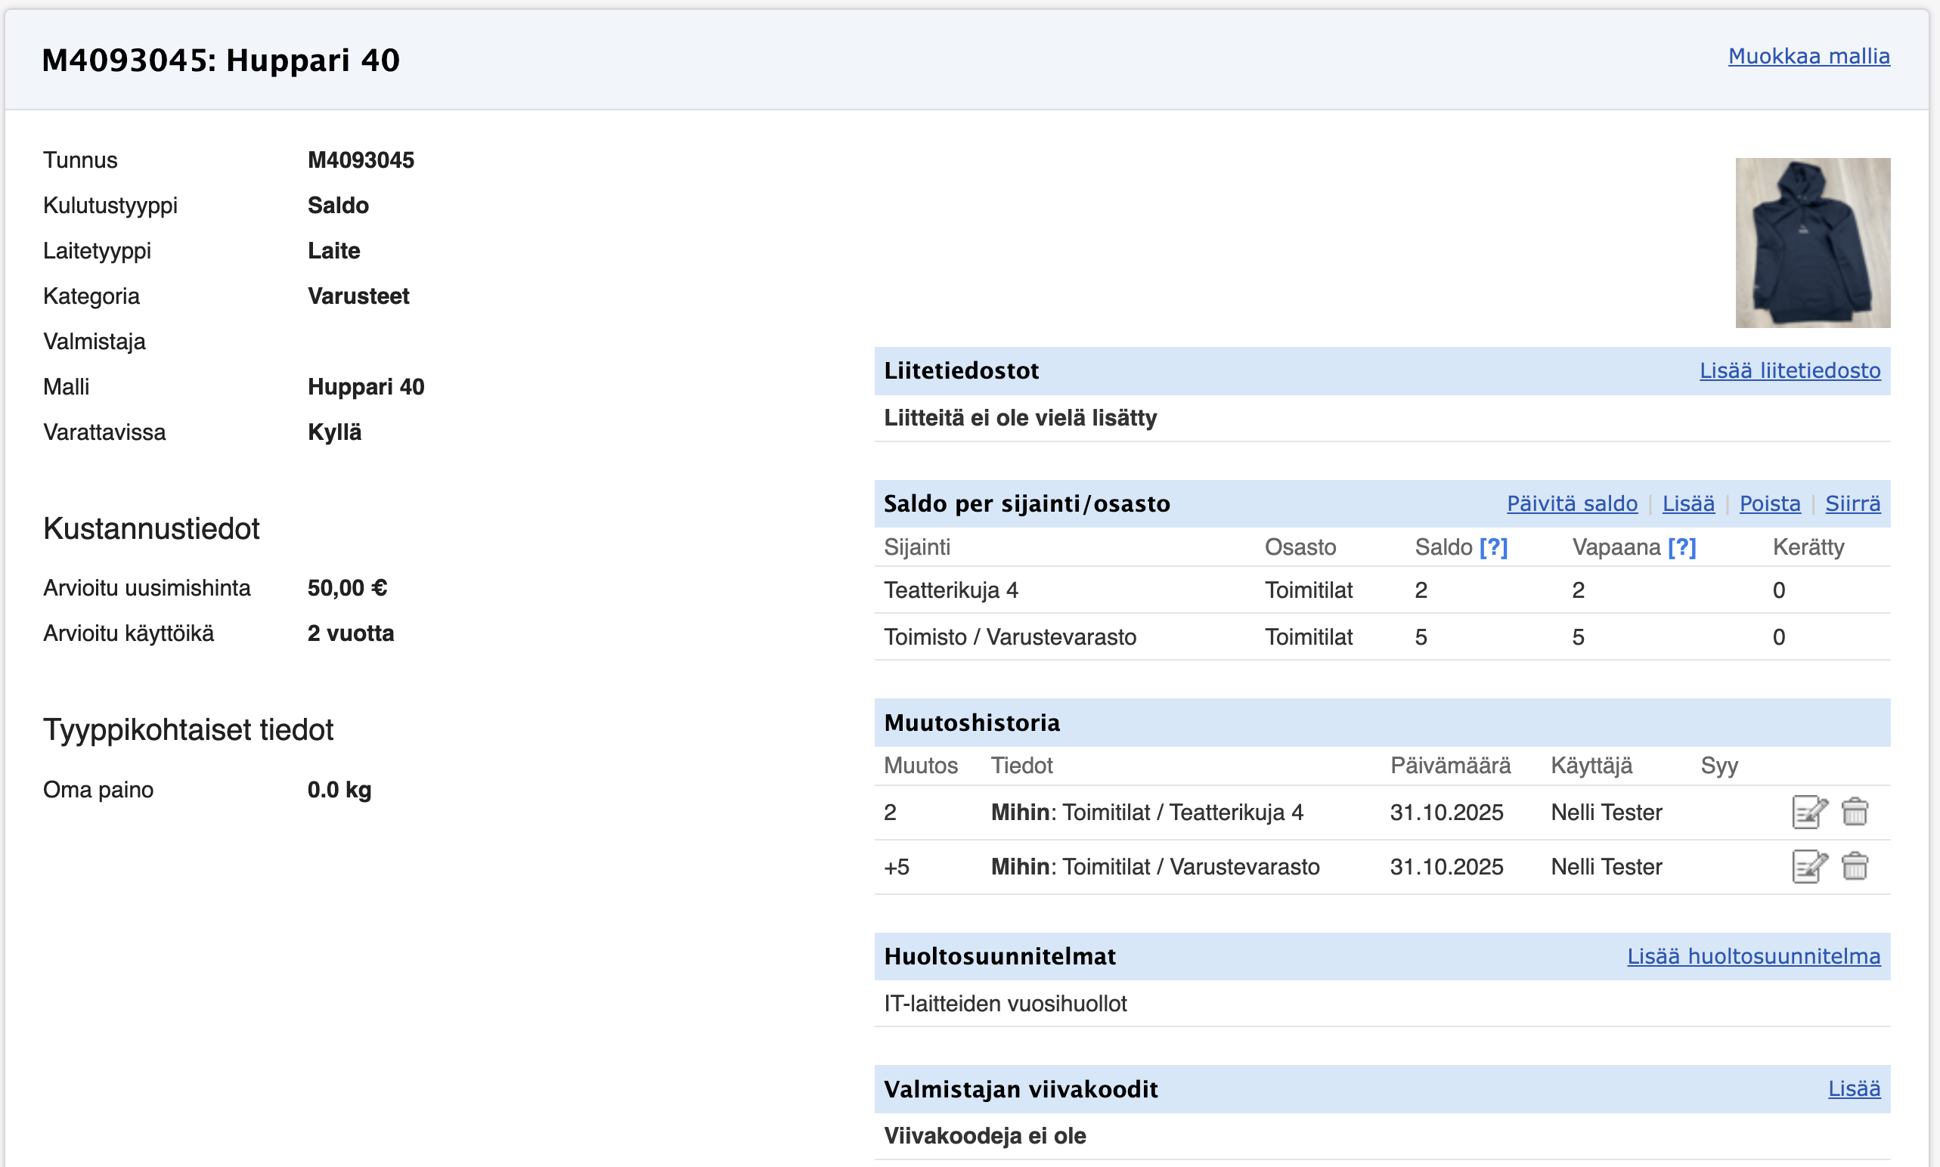
Task: Add plan via Lisää huoltosuunnitelma
Action: pyautogui.click(x=1753, y=956)
